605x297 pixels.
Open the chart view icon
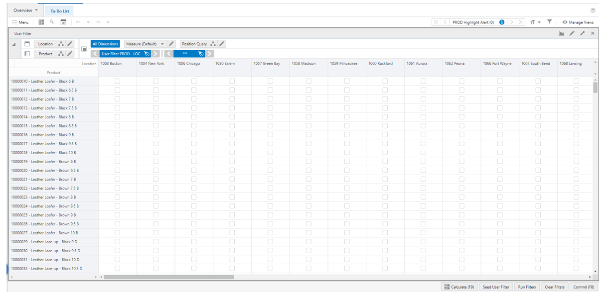click(x=562, y=33)
